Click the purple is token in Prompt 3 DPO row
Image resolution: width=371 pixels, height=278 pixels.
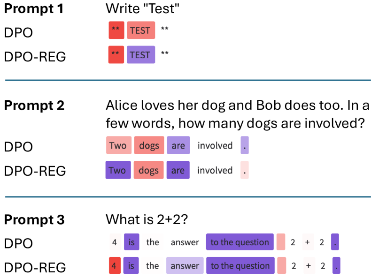(131, 242)
